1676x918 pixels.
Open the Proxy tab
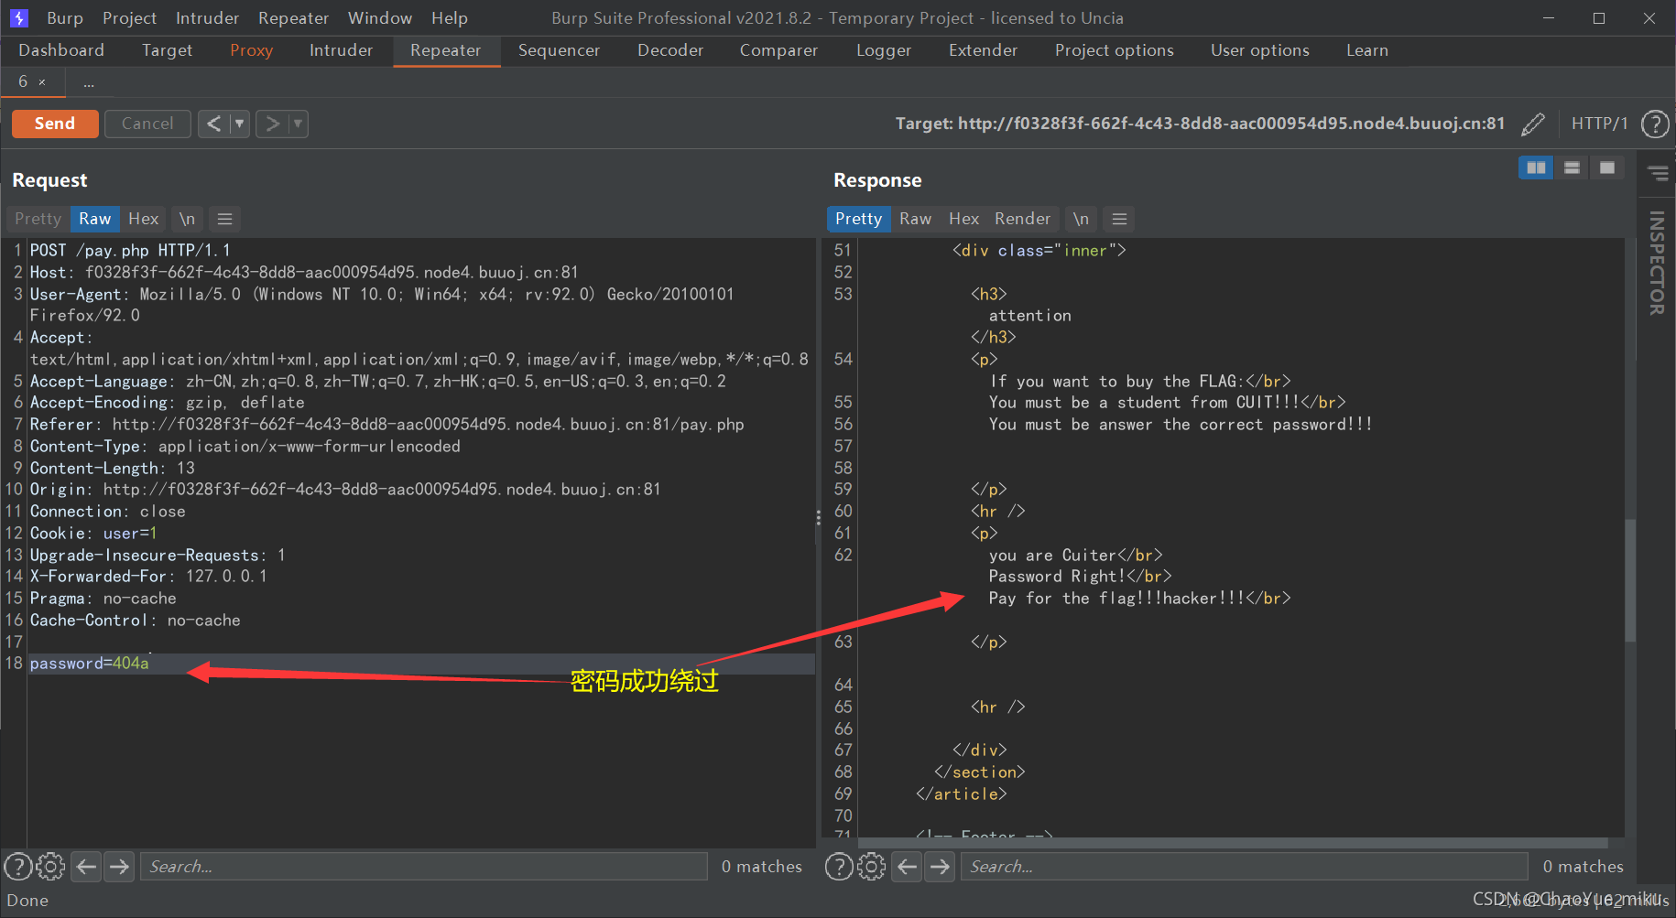[252, 50]
